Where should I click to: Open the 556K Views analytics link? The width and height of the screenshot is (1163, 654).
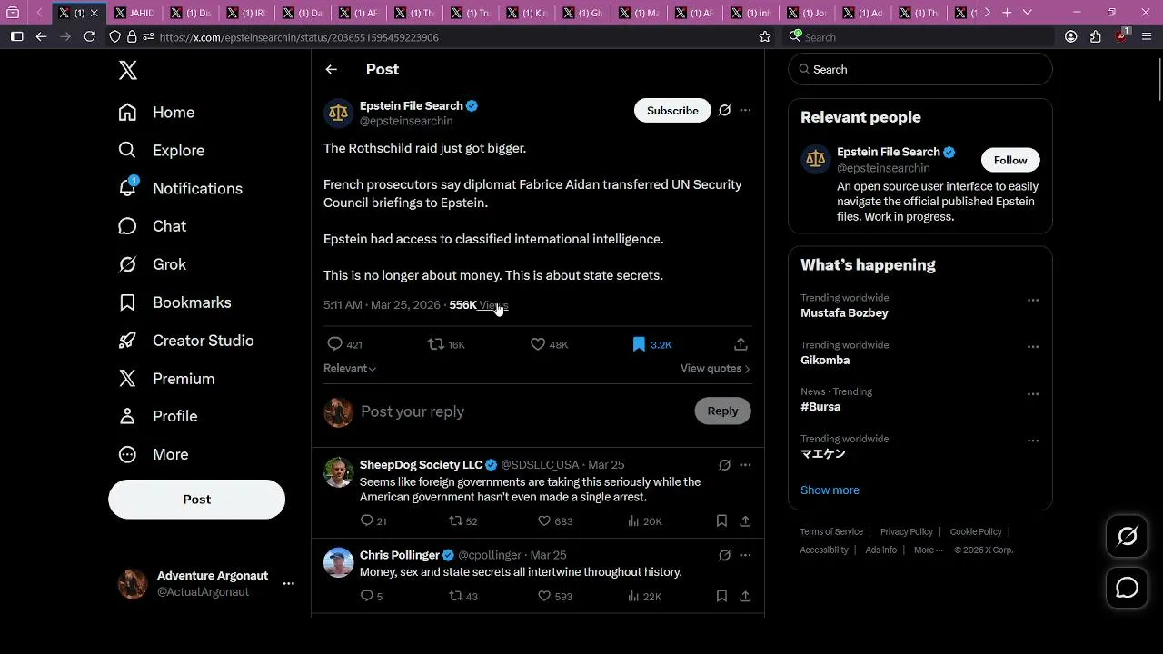click(x=479, y=305)
